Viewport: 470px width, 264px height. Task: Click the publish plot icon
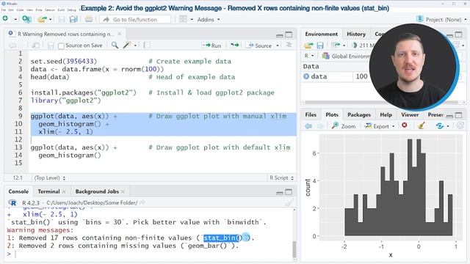coord(440,126)
